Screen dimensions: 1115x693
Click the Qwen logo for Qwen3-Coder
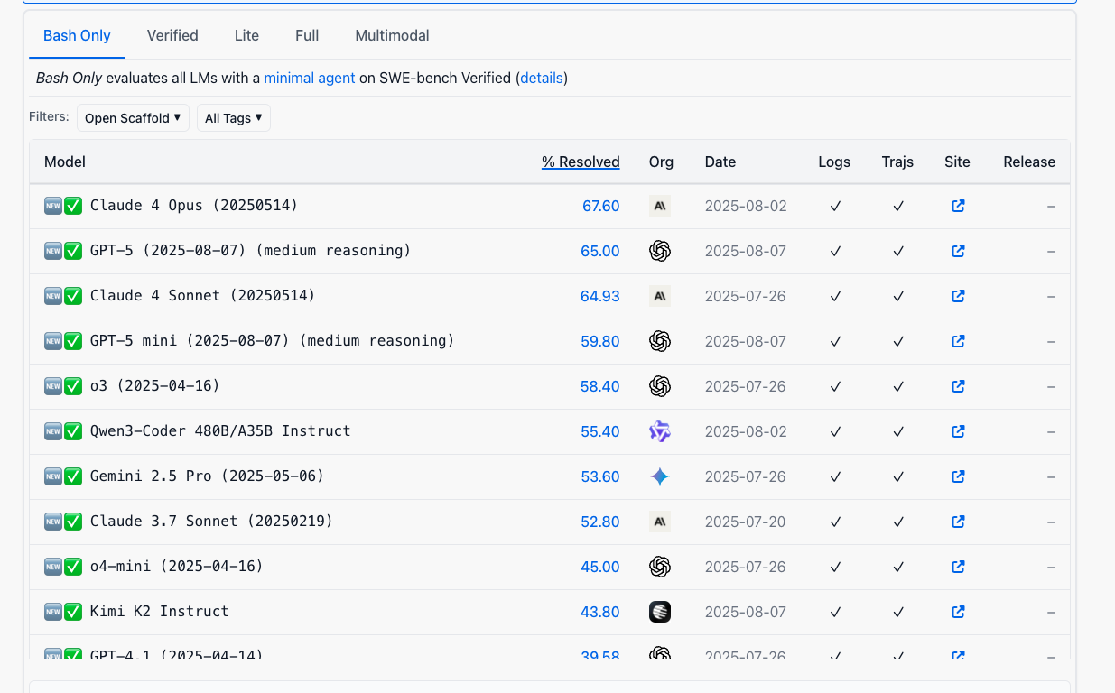(659, 431)
